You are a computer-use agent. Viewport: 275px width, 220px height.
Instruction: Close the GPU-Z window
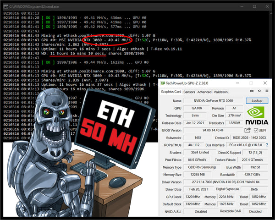click(x=265, y=83)
